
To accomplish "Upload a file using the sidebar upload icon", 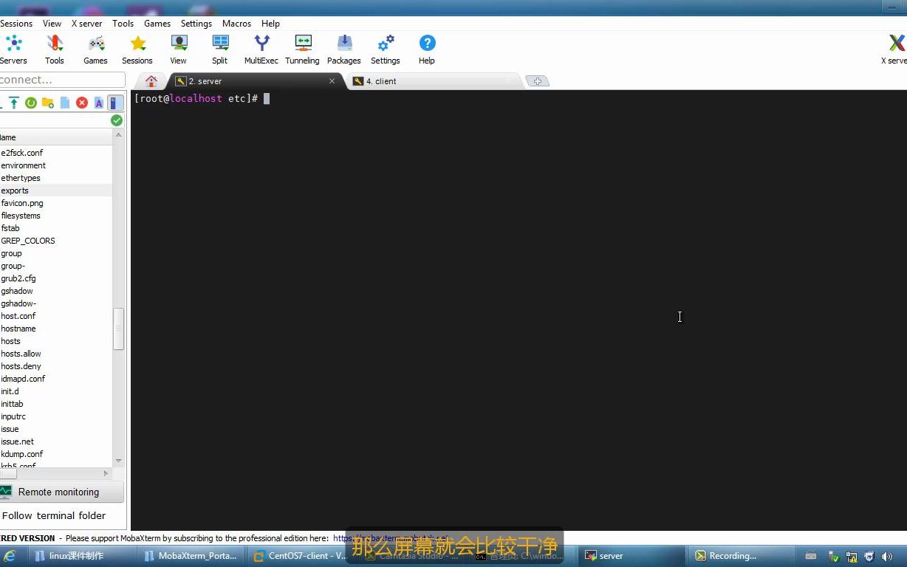I will pos(13,103).
